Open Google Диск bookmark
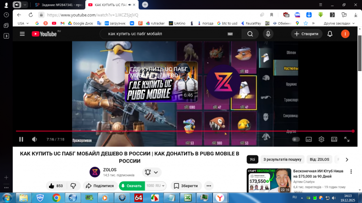 click(80, 23)
